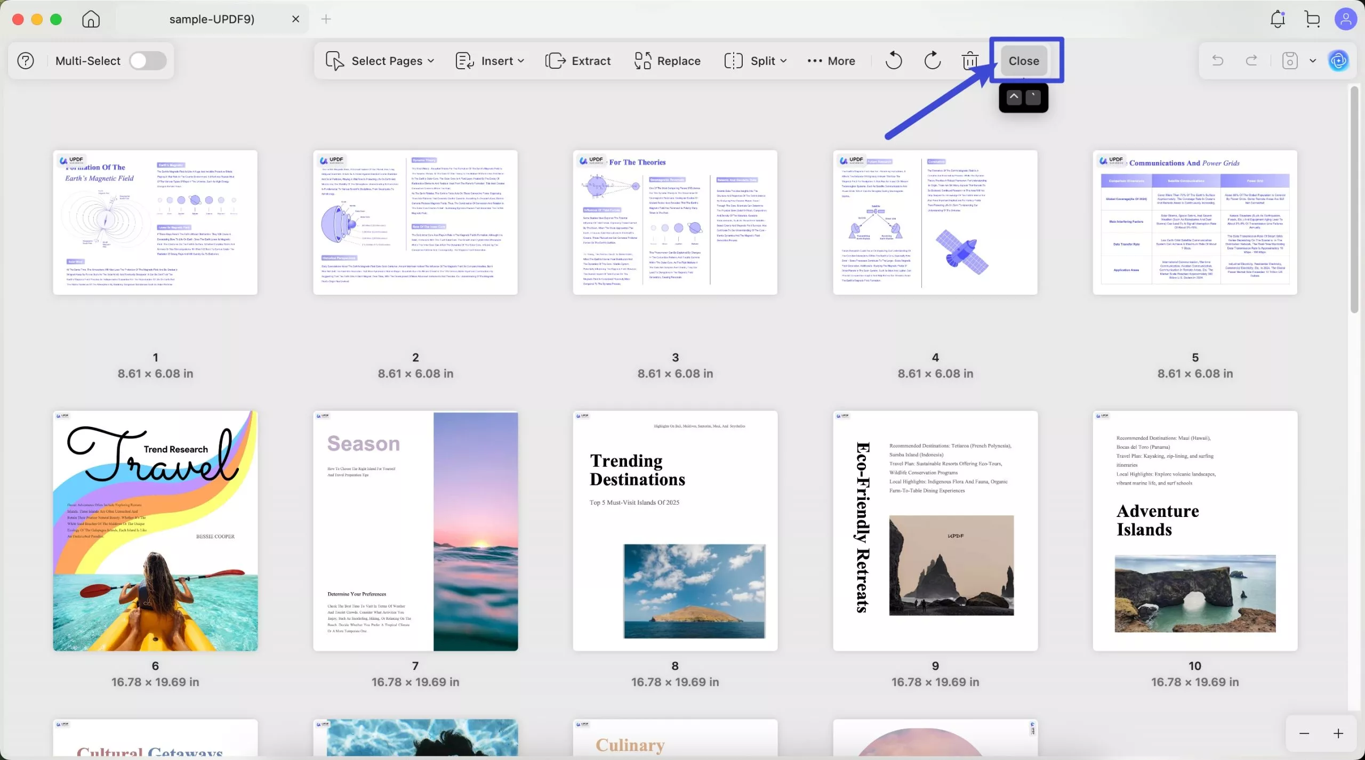Click the Extract button

(x=578, y=61)
